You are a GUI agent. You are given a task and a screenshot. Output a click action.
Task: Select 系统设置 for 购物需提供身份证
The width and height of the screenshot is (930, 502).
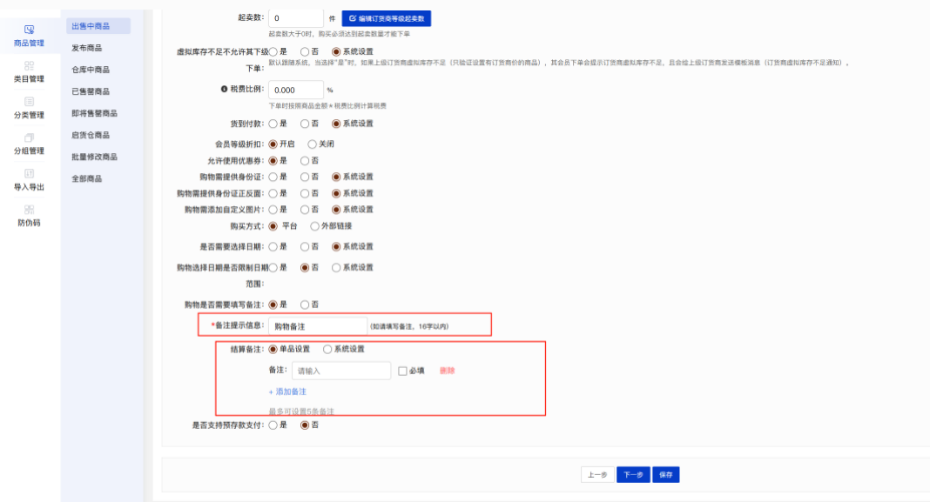pyautogui.click(x=336, y=177)
